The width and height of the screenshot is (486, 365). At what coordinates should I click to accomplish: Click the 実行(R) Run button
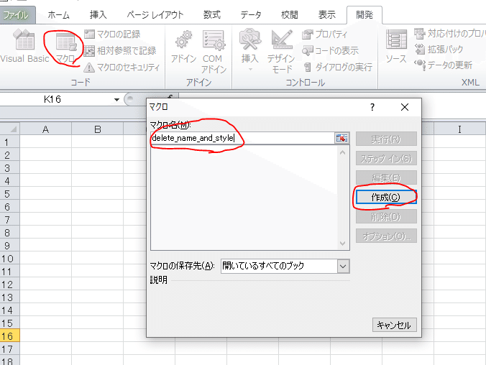click(x=386, y=139)
